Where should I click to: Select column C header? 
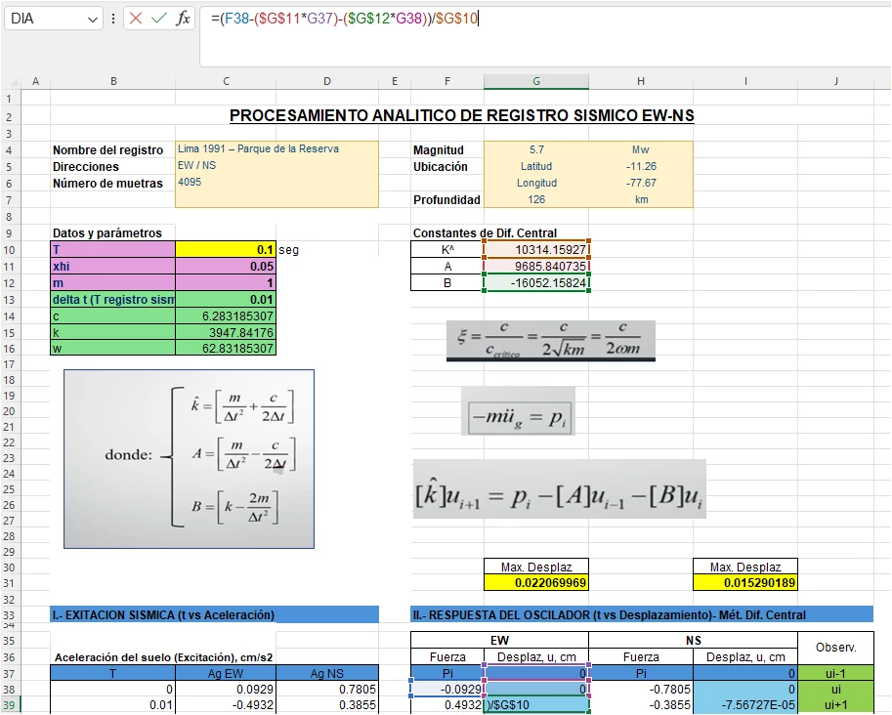226,81
